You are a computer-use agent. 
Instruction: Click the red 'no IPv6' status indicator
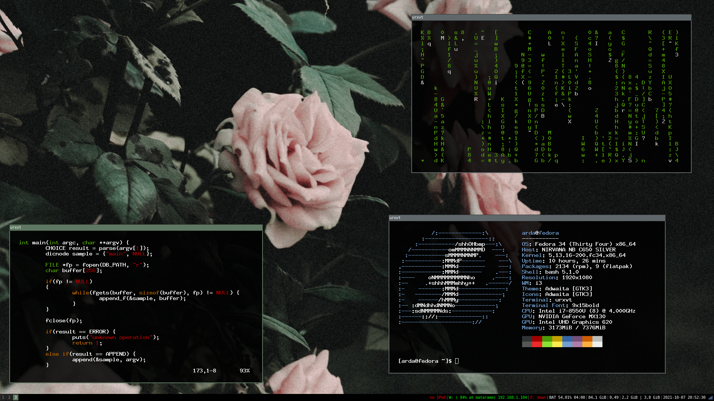point(437,397)
